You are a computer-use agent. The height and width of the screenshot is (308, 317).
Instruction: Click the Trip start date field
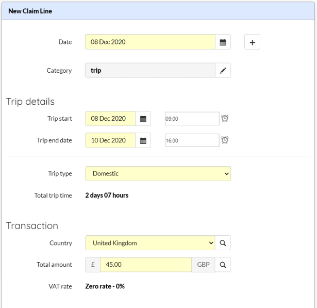[110, 119]
